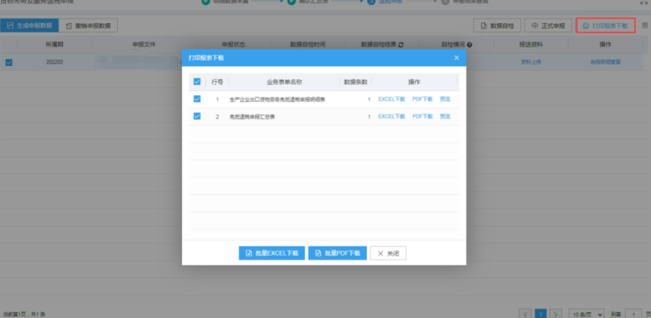The image size is (651, 318).
Task: Click the 批量PDF下载 button
Action: click(x=337, y=253)
